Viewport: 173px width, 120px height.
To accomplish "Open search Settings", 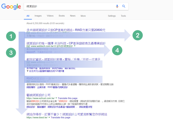I will (112, 16).
